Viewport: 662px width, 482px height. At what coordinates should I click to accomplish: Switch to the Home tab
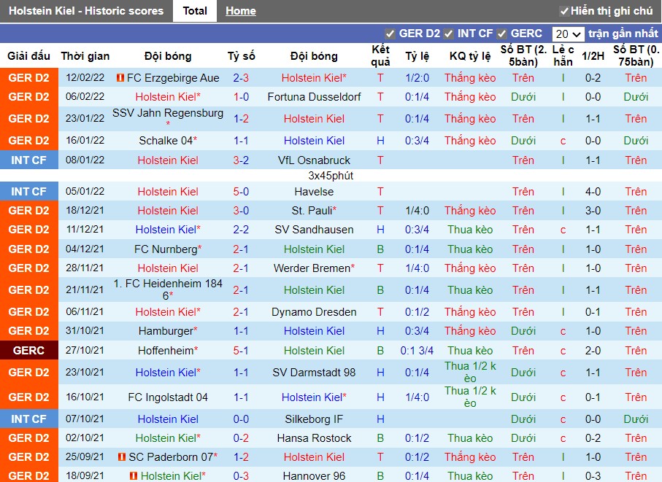240,11
